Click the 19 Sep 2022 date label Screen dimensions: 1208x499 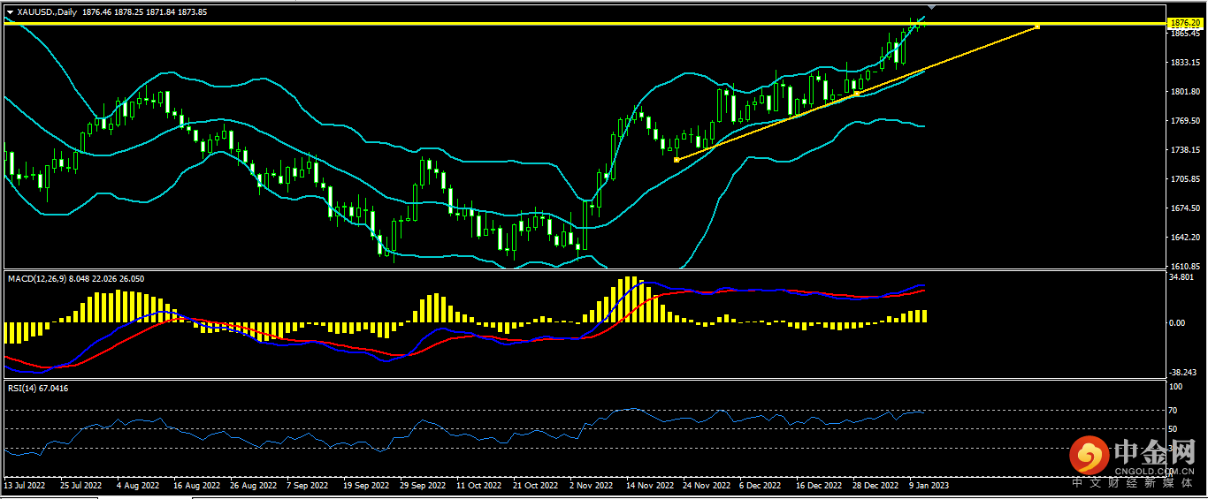(366, 486)
